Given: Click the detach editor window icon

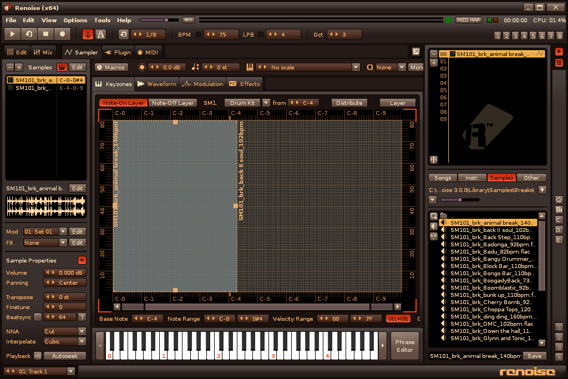Looking at the screenshot, I should click(416, 52).
